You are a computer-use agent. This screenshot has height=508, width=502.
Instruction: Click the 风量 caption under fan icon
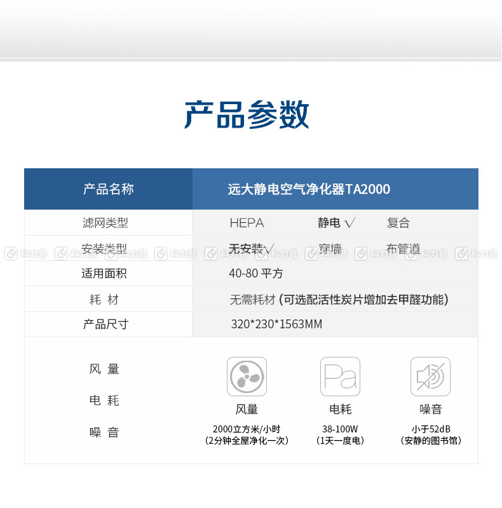coord(247,409)
